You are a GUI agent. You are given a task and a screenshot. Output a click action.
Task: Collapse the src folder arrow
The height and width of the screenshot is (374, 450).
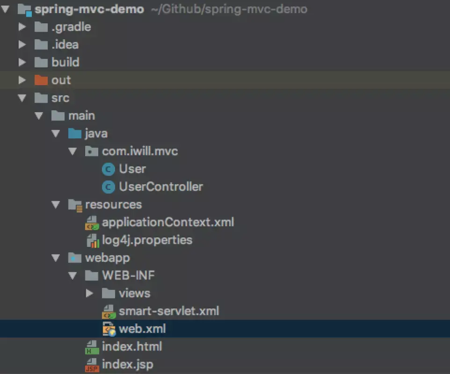tap(22, 98)
